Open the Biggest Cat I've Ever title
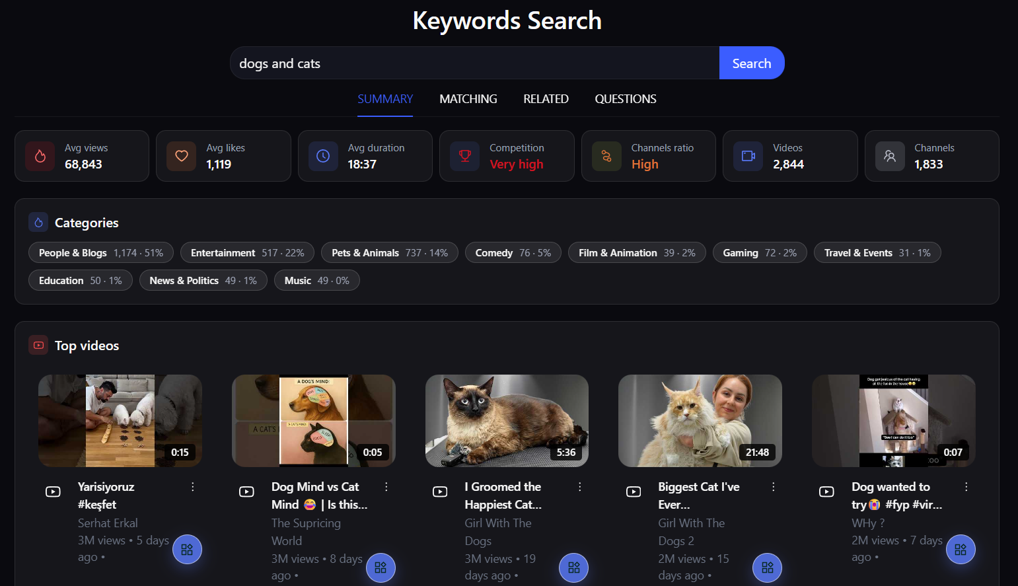The width and height of the screenshot is (1018, 586). [699, 495]
